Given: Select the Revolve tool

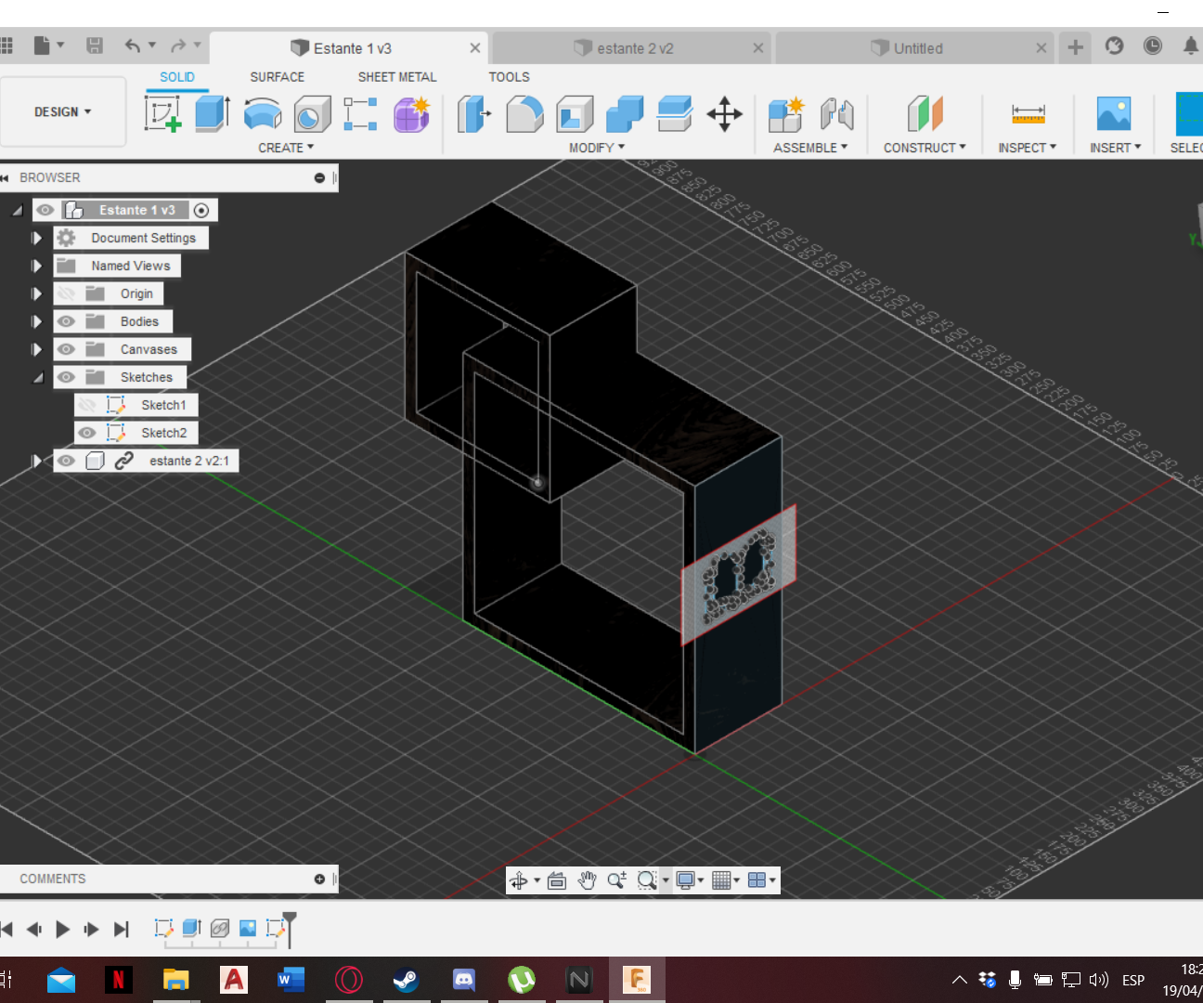Looking at the screenshot, I should (263, 114).
